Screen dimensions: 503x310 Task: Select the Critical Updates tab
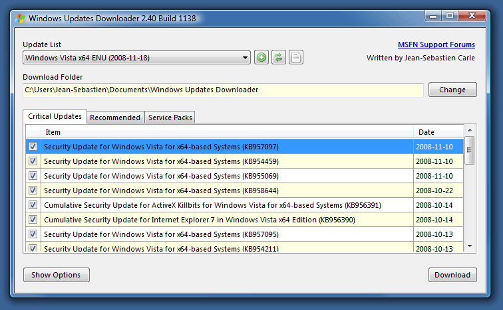(x=55, y=117)
